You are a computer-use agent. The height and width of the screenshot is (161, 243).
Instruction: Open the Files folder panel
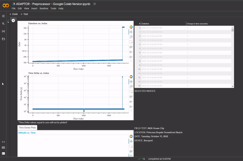pos(3,39)
